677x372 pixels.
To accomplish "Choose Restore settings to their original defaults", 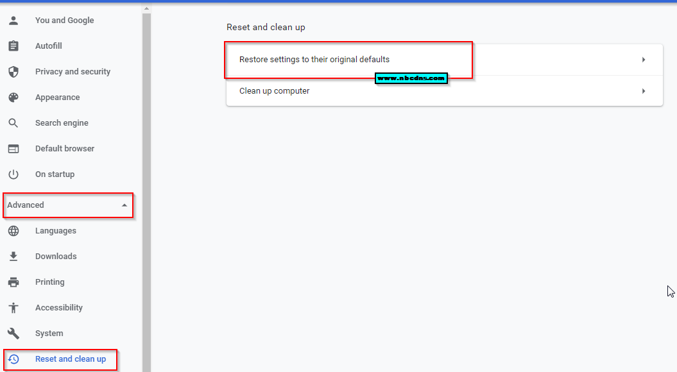I will click(314, 60).
